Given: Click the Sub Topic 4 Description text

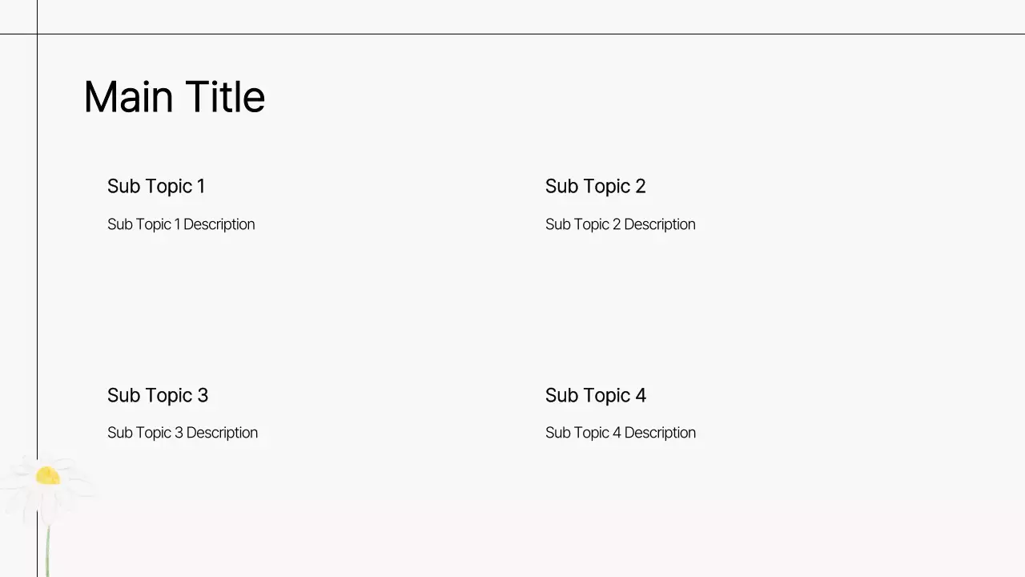Looking at the screenshot, I should click(620, 433).
